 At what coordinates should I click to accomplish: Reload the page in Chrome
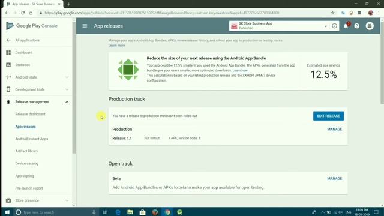[x=23, y=13]
